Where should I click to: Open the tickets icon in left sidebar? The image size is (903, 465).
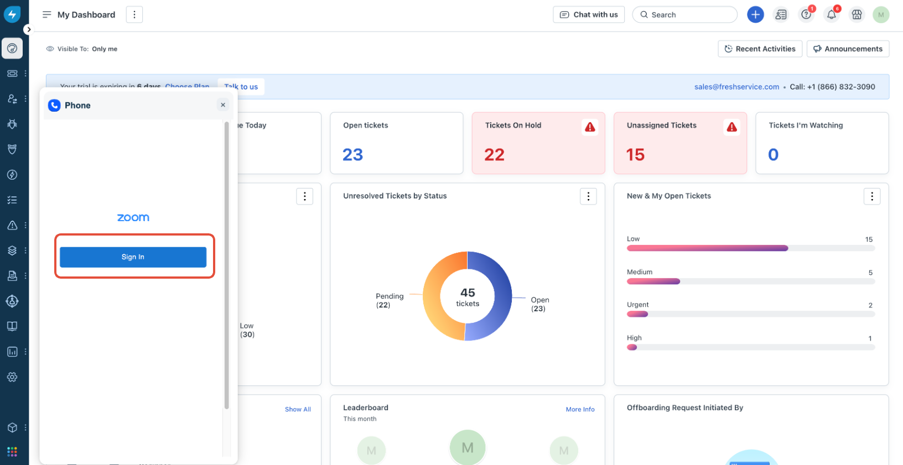click(x=12, y=74)
